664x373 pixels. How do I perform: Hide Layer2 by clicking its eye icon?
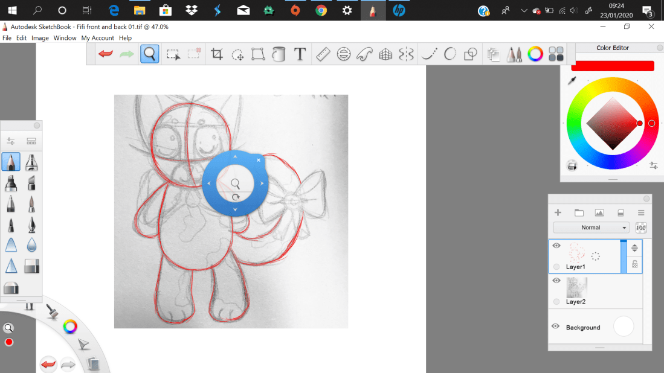(556, 280)
